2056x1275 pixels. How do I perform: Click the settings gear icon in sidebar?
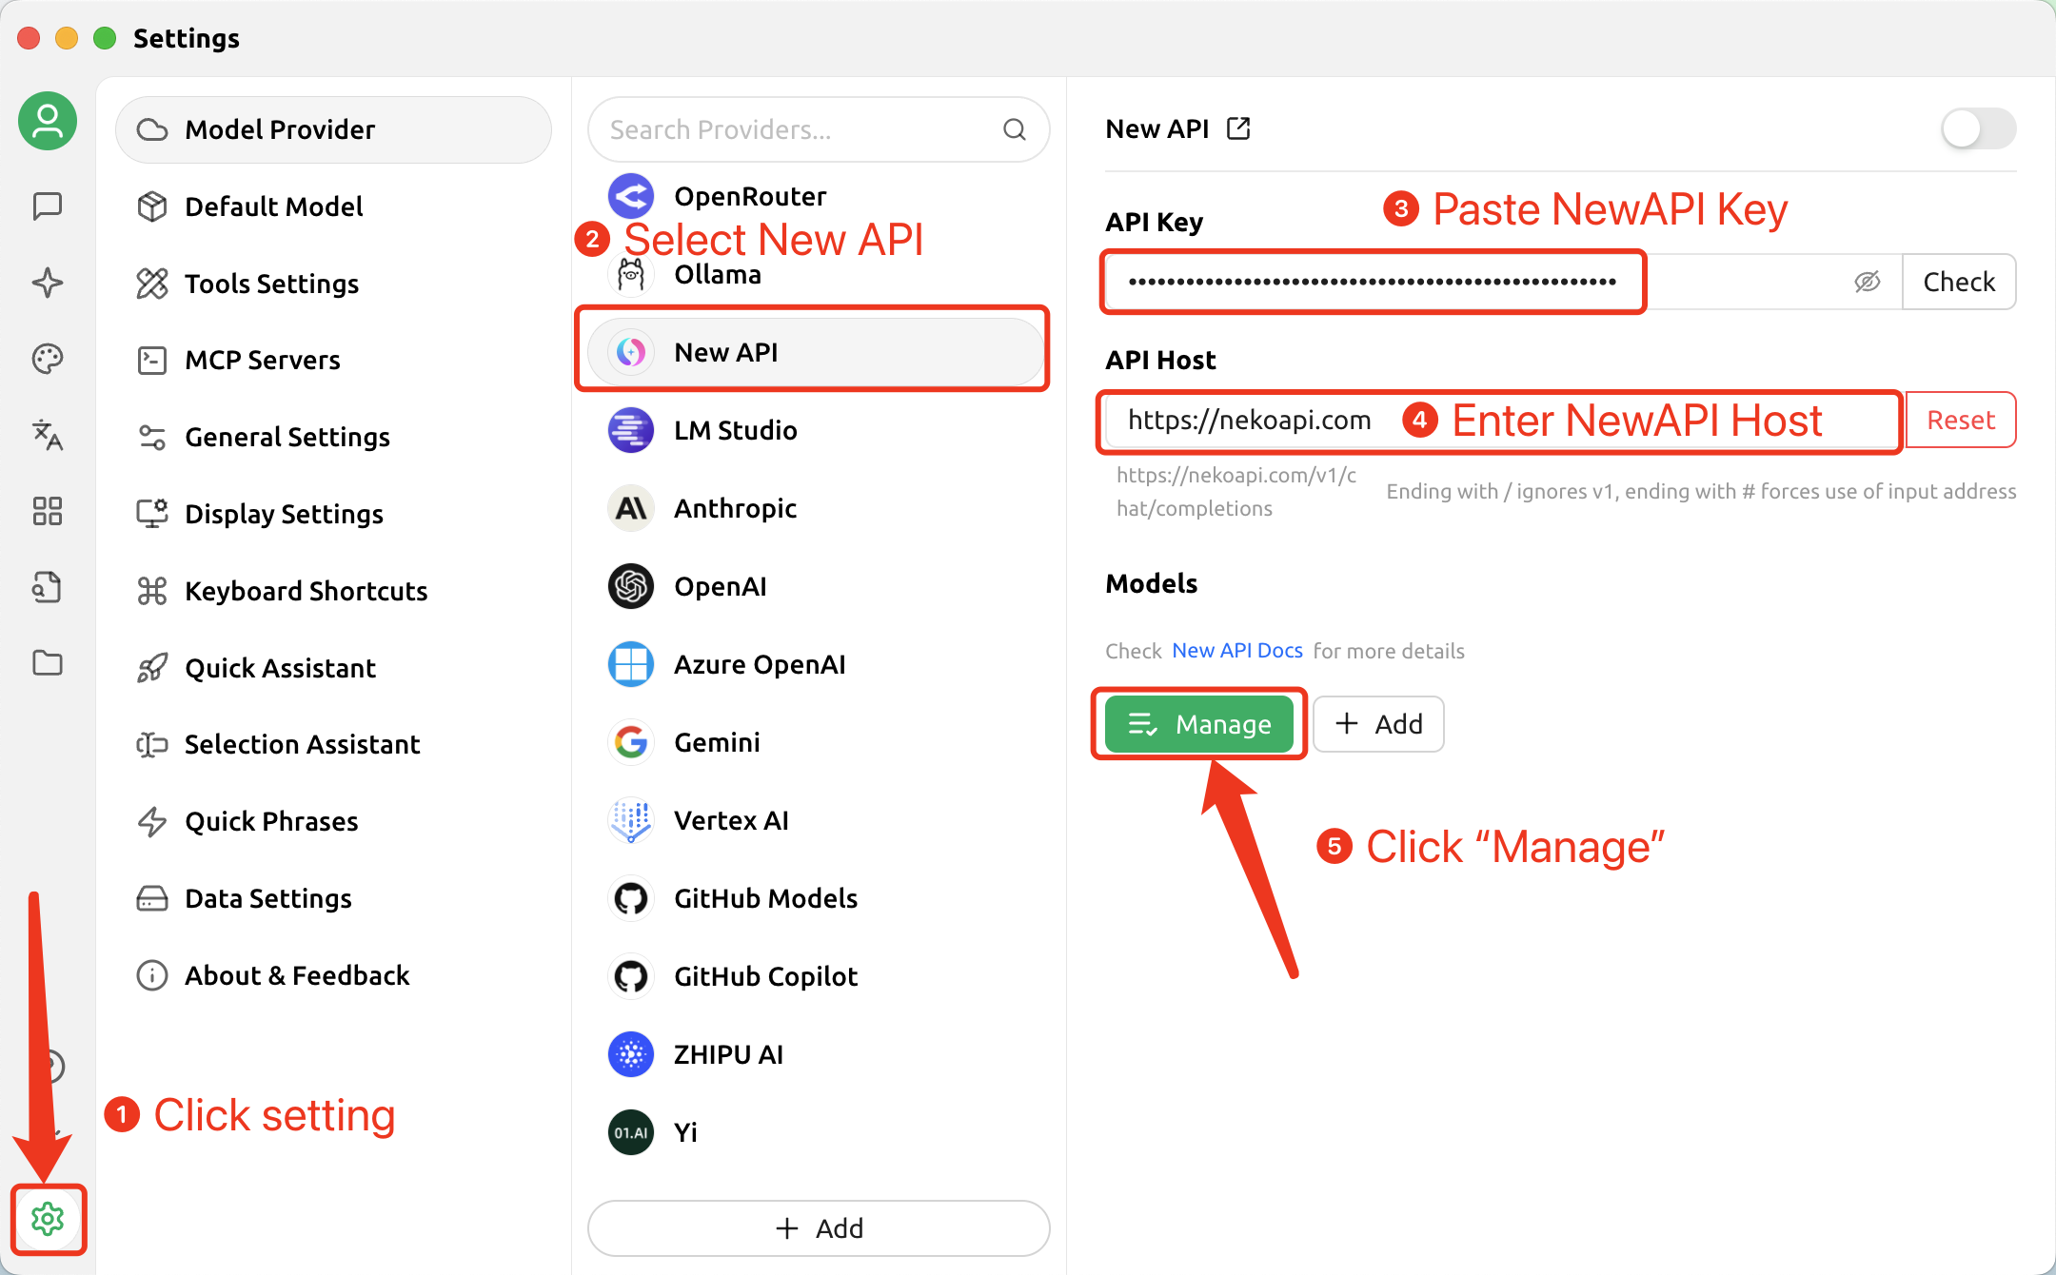(x=48, y=1219)
